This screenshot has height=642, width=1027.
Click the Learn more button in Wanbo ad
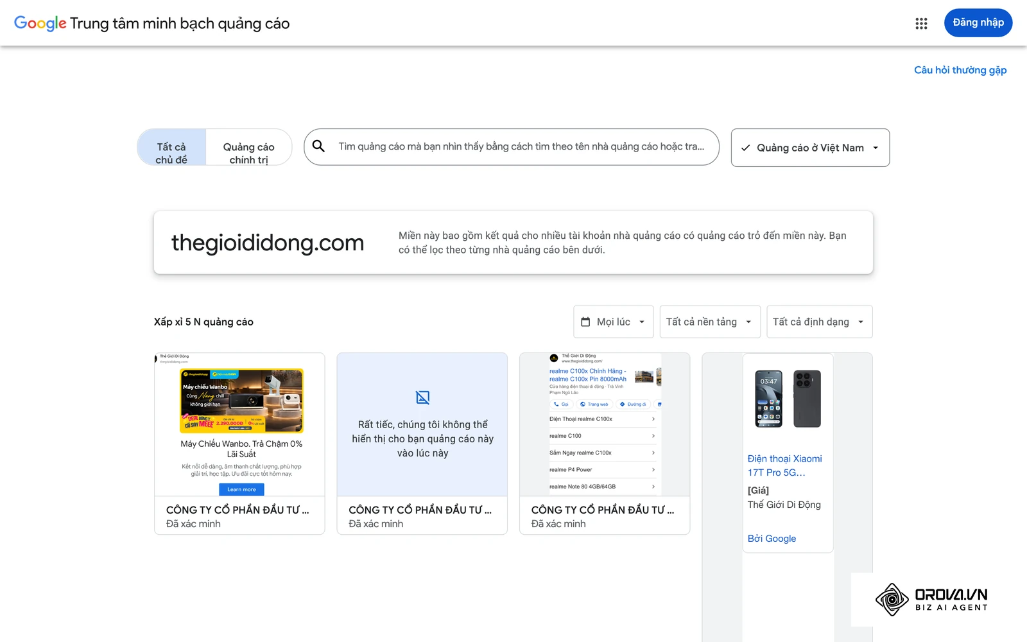(x=241, y=489)
